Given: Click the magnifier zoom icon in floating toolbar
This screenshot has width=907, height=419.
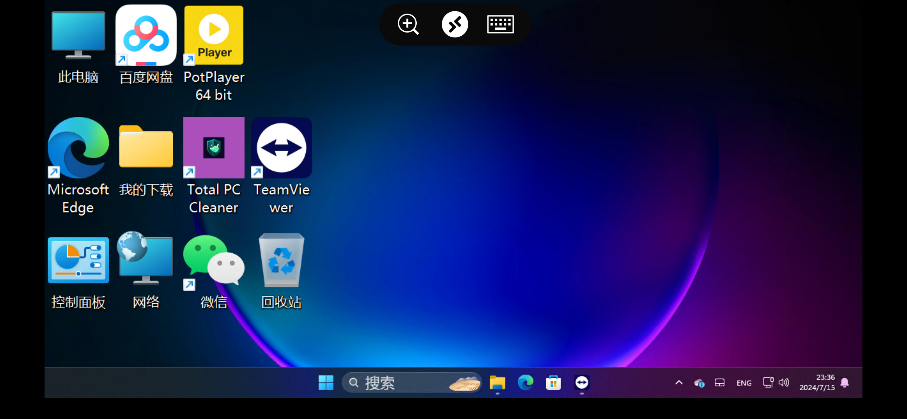Looking at the screenshot, I should click(x=408, y=24).
